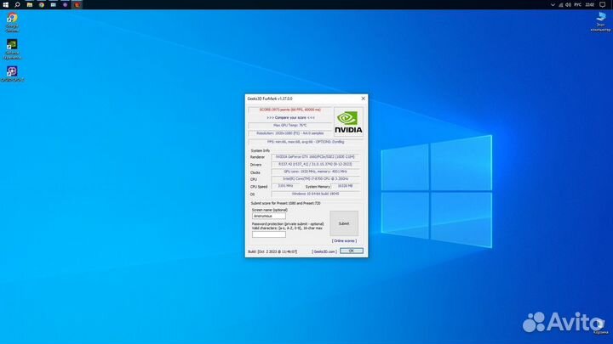This screenshot has width=613, height=344.
Task: Open the taskbar clock showing 22:02
Action: coord(589,5)
